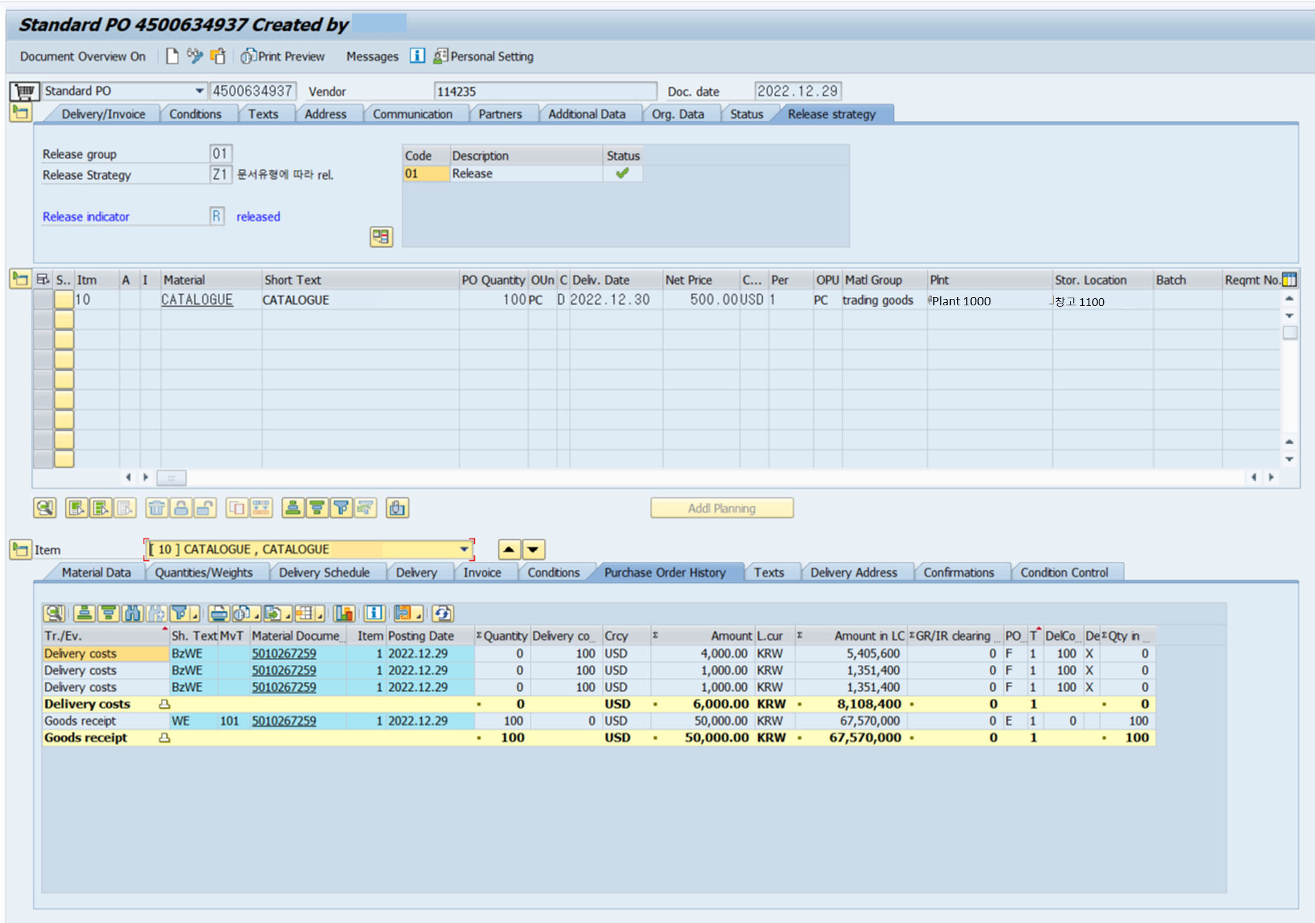Select the second empty row selector

pos(43,339)
